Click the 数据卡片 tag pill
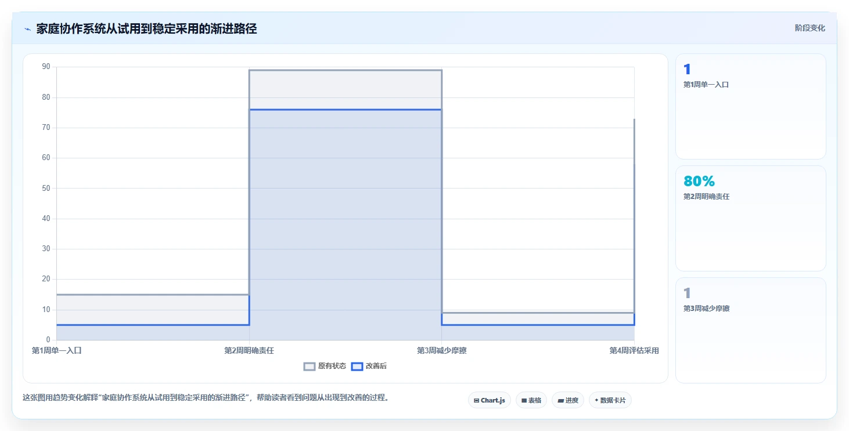The image size is (849, 431). coord(610,400)
